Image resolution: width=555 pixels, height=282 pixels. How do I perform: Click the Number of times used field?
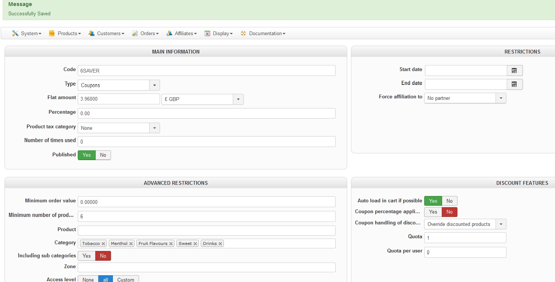coord(207,142)
